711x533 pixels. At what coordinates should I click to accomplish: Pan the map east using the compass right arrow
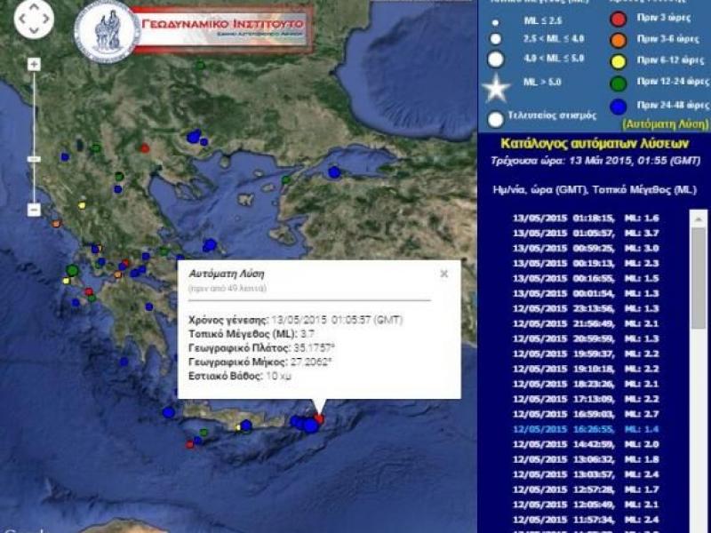[45, 20]
